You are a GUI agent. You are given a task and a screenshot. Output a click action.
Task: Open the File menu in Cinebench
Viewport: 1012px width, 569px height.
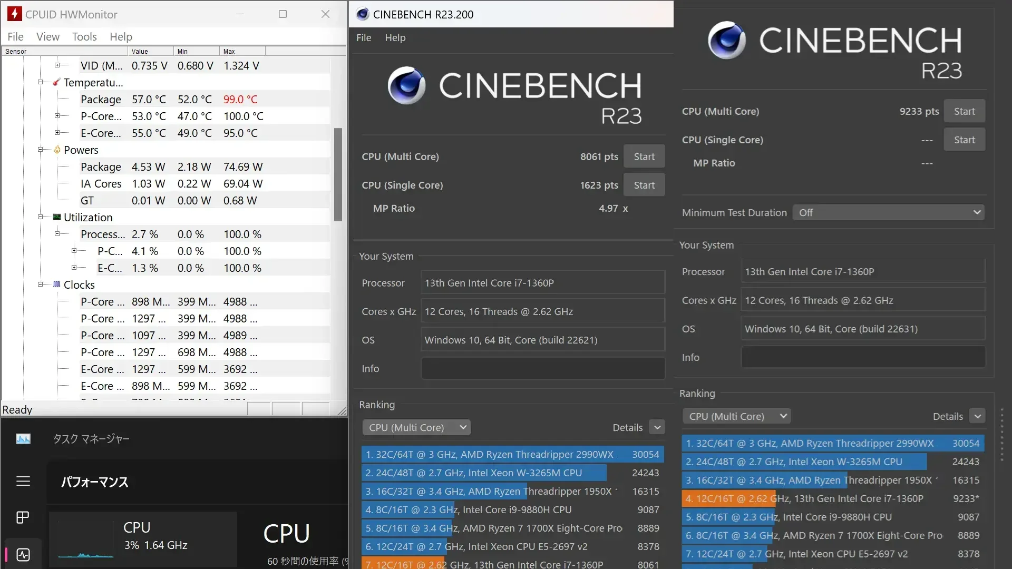pyautogui.click(x=364, y=37)
